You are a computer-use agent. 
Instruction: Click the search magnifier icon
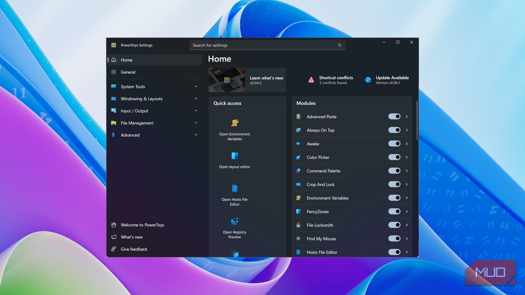point(340,45)
